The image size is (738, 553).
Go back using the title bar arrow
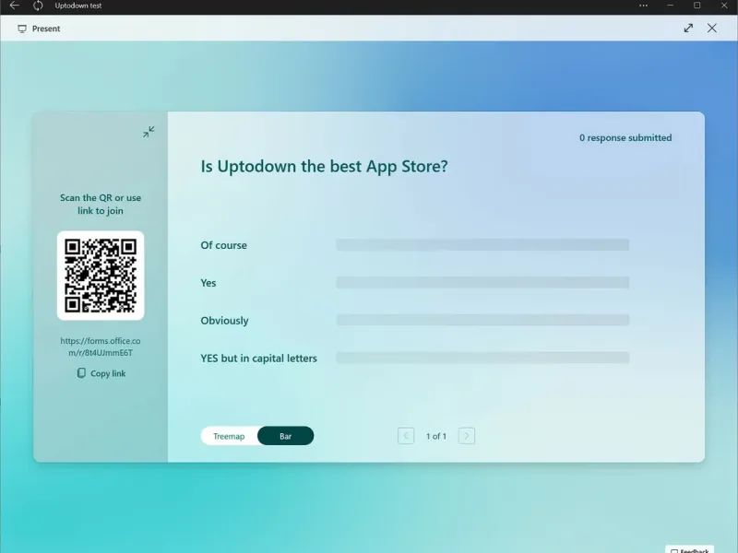tap(15, 6)
